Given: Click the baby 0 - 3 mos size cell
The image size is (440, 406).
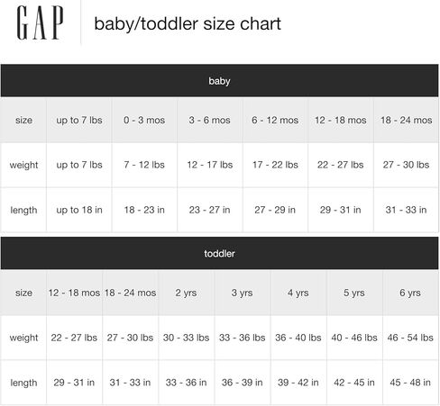Looking at the screenshot, I should tap(144, 120).
